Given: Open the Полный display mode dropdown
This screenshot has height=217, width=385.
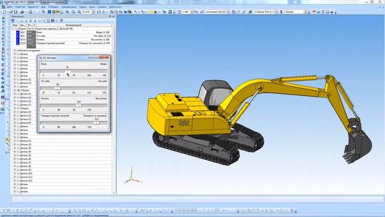Looking at the screenshot, I should coord(305,12).
